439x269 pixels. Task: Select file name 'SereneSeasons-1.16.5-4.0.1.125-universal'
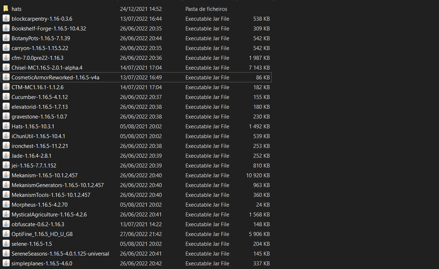[60, 253]
